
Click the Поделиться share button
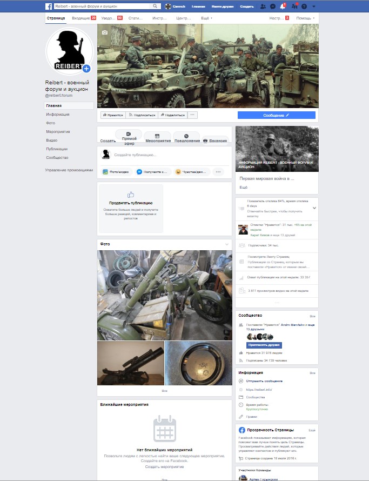[173, 115]
